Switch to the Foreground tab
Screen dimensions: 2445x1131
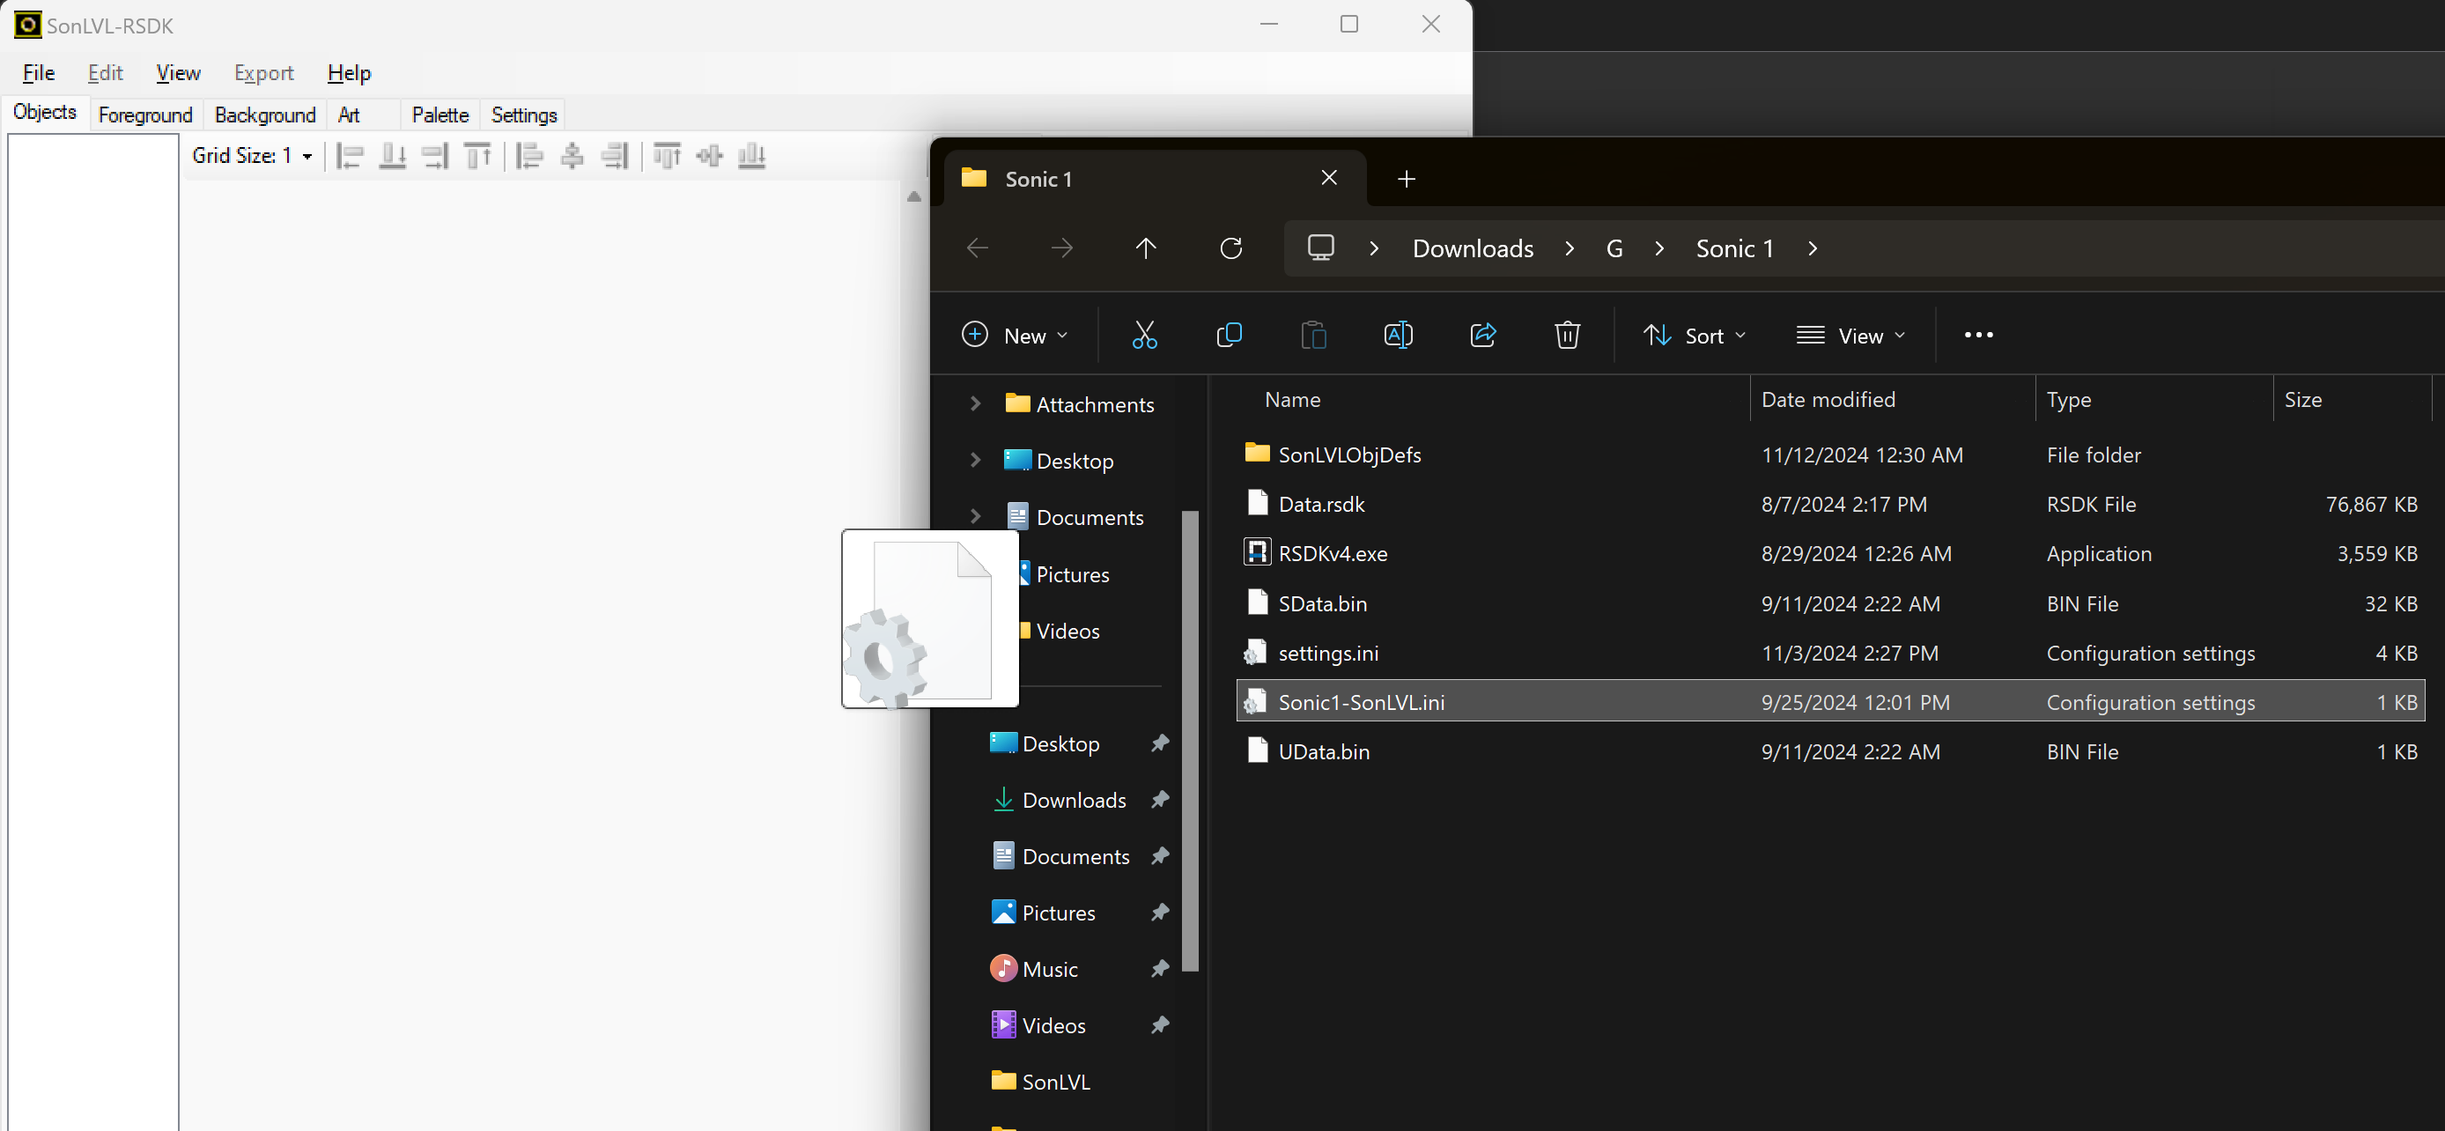pyautogui.click(x=145, y=115)
